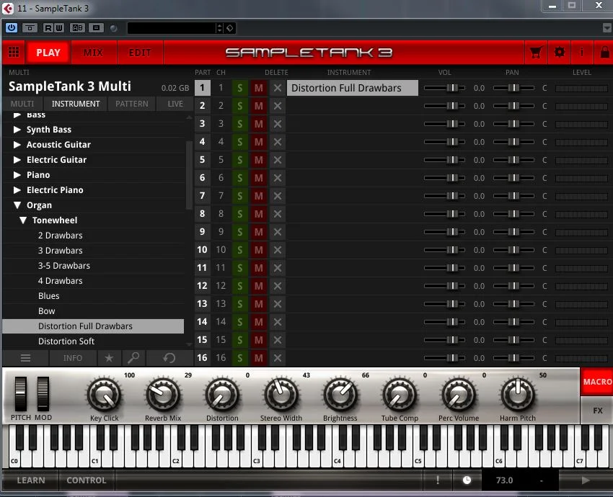Collapse the Tonewheel subfolder
Screen dimensions: 613x497
point(23,220)
